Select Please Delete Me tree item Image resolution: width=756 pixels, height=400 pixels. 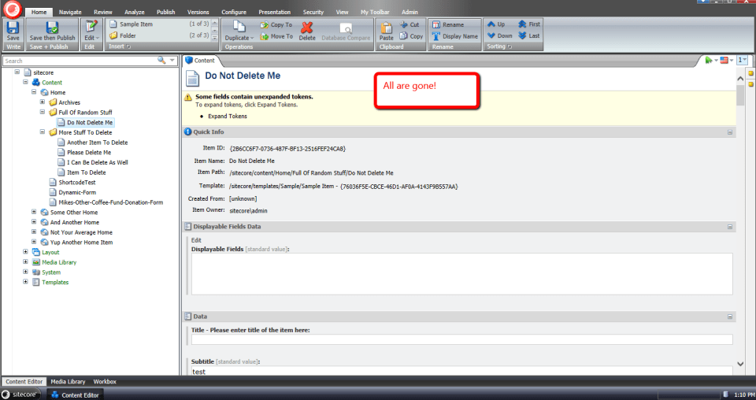click(89, 153)
